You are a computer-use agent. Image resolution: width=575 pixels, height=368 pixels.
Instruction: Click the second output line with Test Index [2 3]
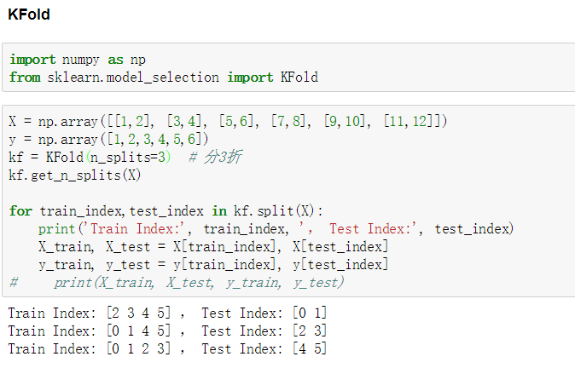(167, 331)
